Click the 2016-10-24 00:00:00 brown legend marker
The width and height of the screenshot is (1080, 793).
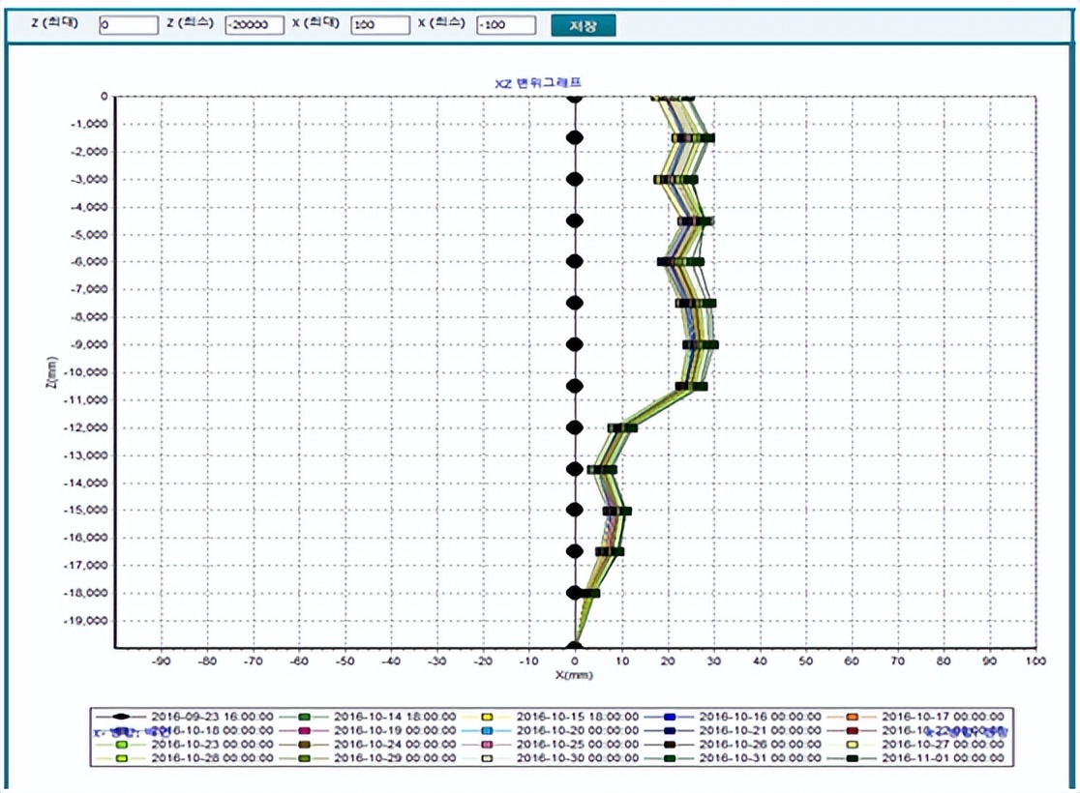(303, 746)
